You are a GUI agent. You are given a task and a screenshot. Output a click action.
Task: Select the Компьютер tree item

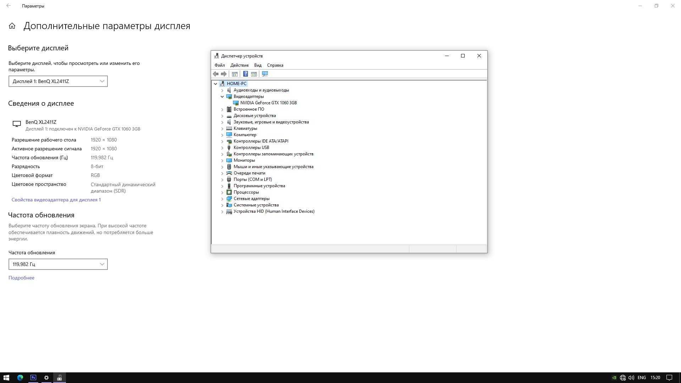245,135
